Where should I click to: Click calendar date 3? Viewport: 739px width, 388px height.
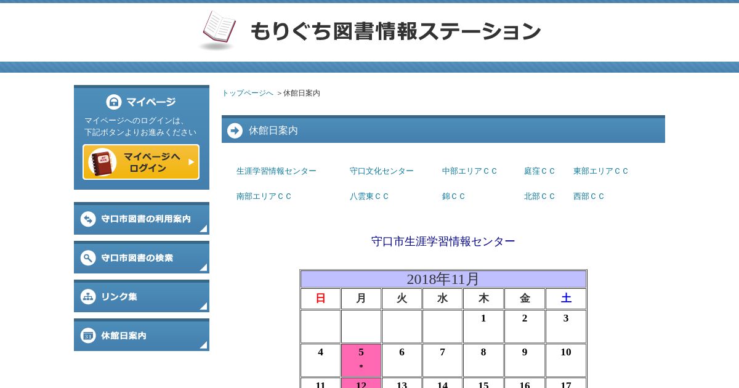566,326
